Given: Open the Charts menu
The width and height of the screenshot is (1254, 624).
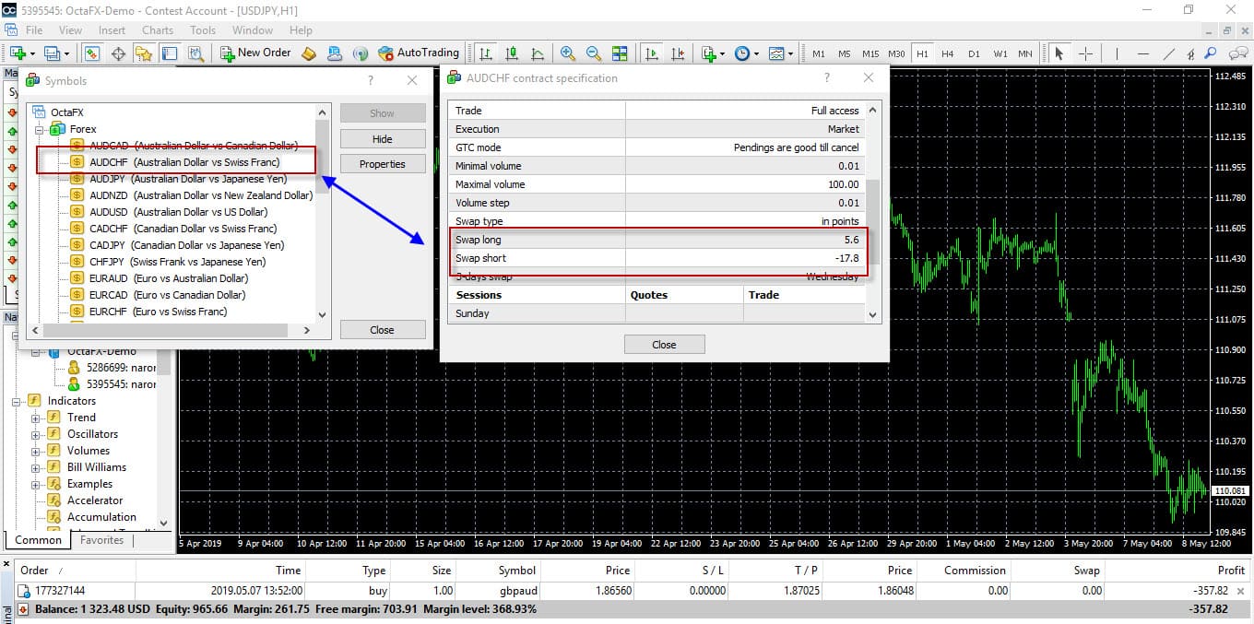Looking at the screenshot, I should [158, 29].
